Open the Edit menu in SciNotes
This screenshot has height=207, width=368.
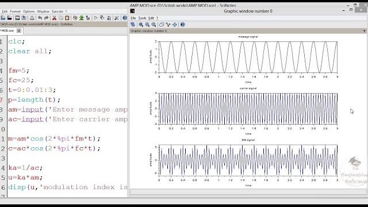(x=5, y=11)
